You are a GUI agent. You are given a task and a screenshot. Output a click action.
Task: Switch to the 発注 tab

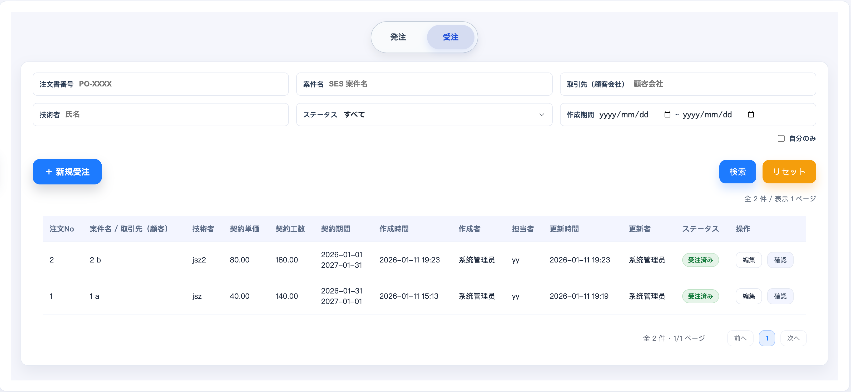(398, 37)
